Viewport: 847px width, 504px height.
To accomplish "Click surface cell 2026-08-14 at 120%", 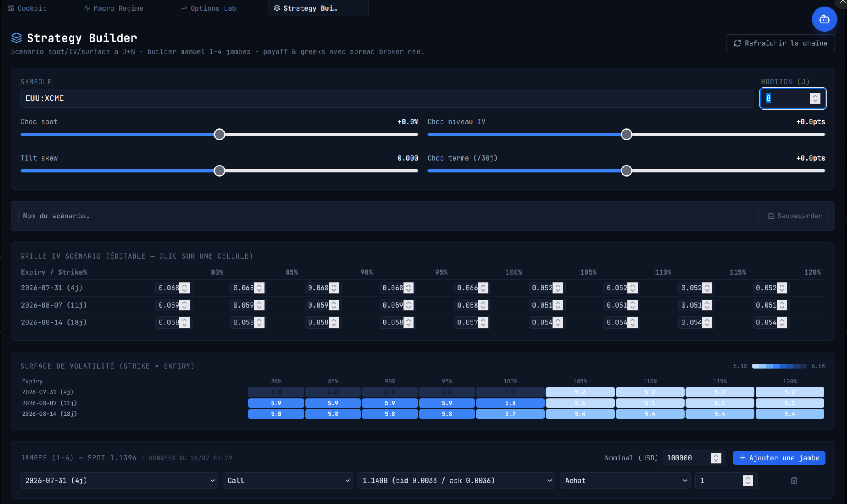I will click(x=789, y=414).
